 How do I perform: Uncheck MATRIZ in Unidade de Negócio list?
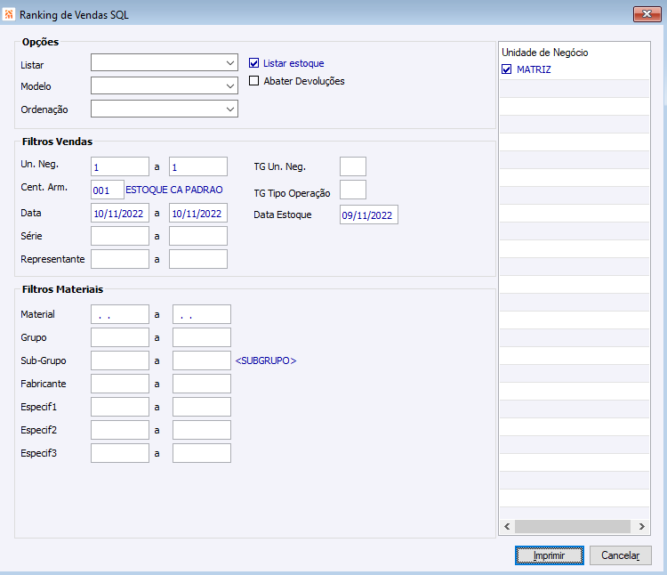click(507, 69)
